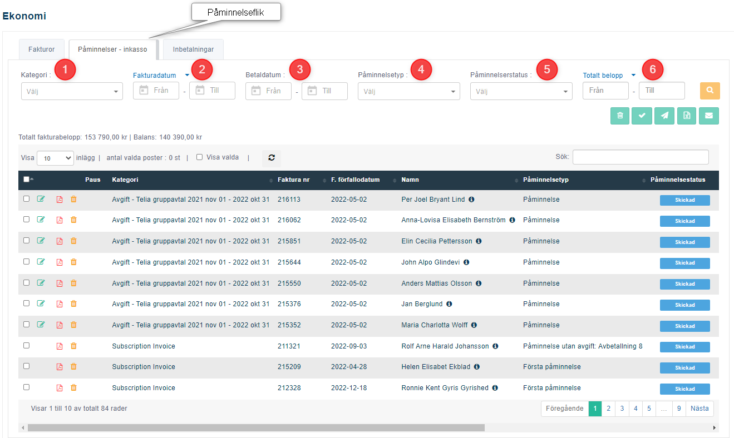Click the horizontal scrollbar thumb under the table
This screenshot has width=734, height=438.
pos(256,428)
